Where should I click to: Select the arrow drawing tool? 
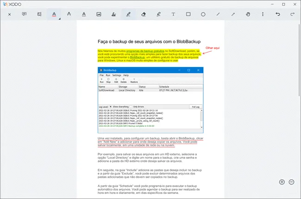click(233, 14)
